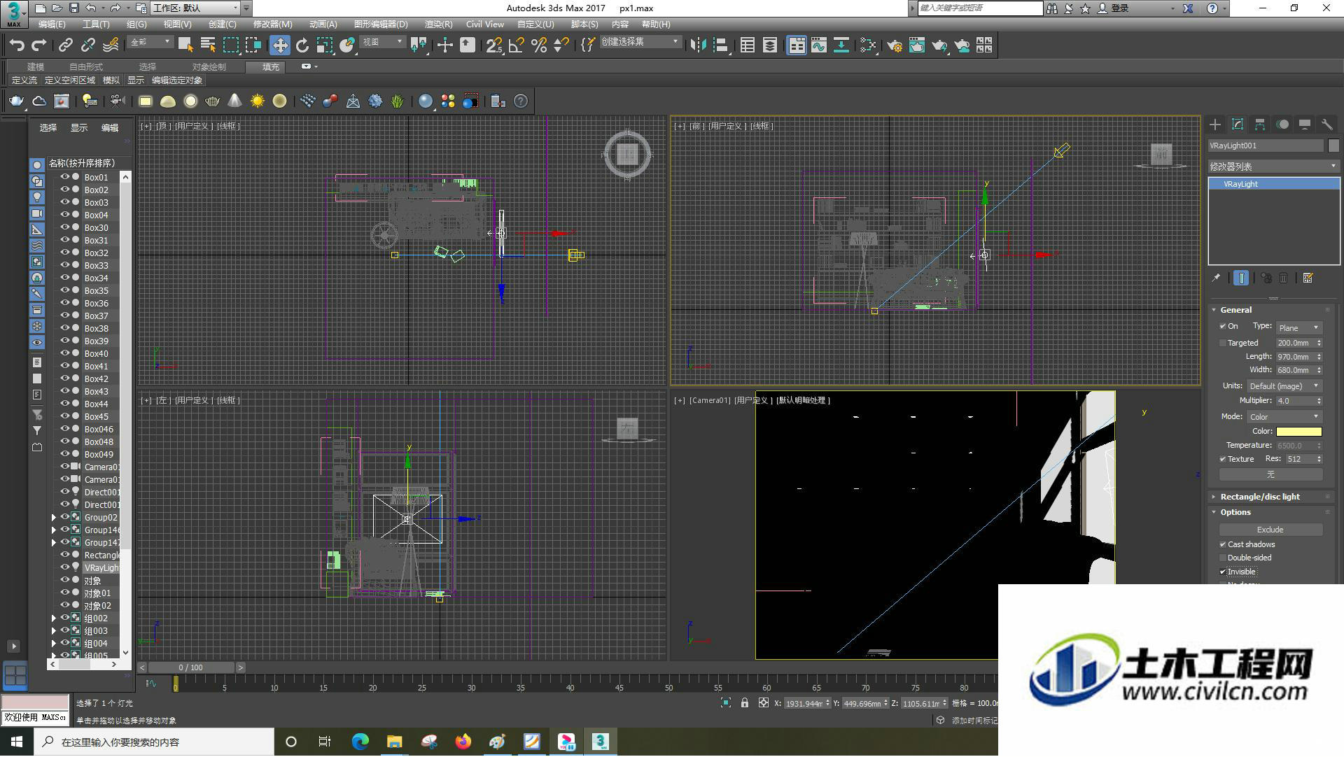
Task: Toggle Percent Snap icon
Action: point(539,45)
